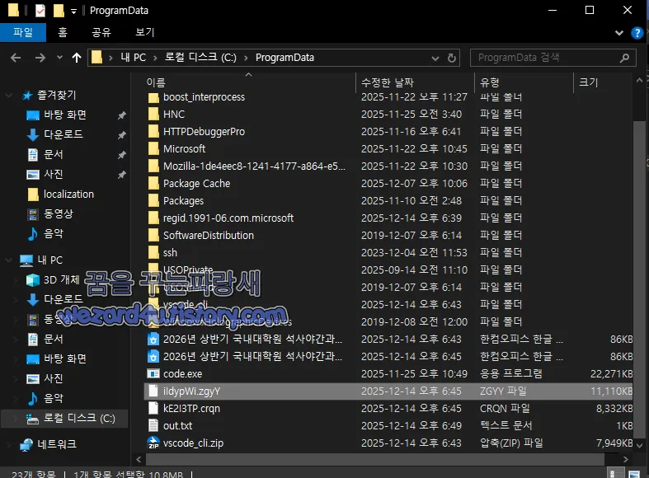Open help with the blue question icon
This screenshot has width=649, height=478.
coord(637,33)
